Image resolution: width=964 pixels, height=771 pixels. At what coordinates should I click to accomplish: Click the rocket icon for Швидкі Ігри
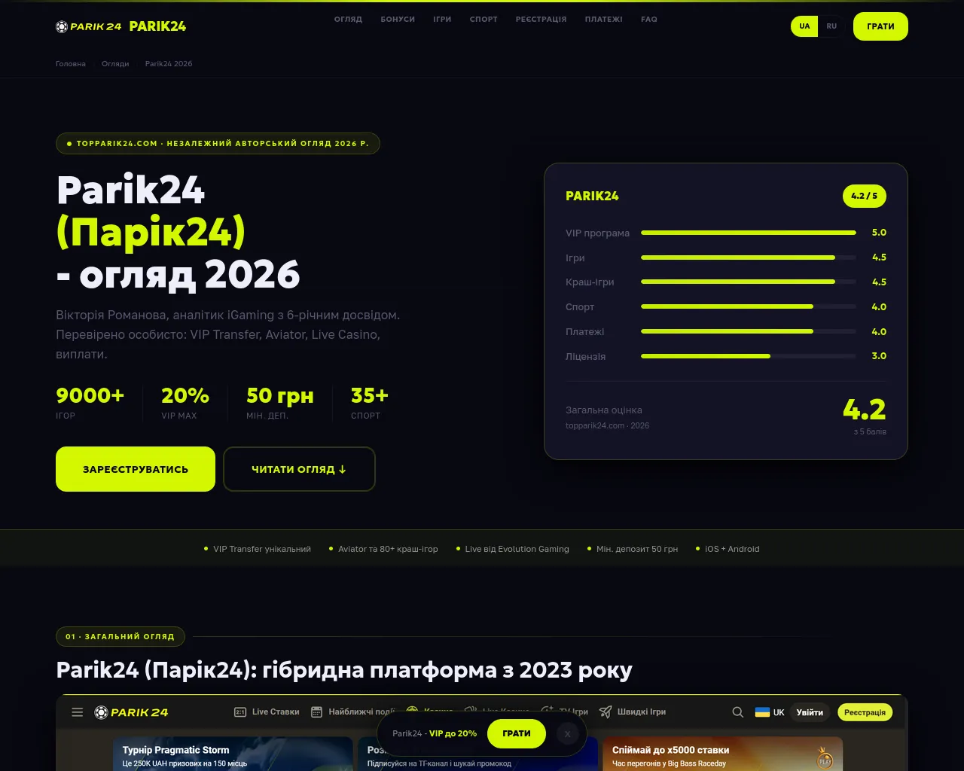(606, 712)
